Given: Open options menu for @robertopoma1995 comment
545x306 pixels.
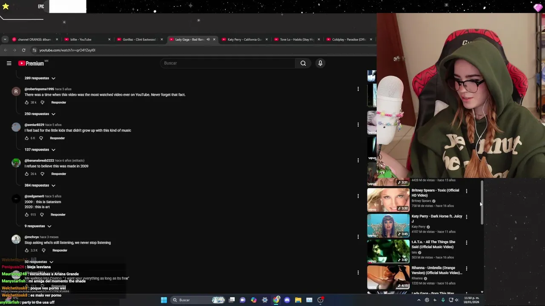Looking at the screenshot, I should tap(358, 89).
